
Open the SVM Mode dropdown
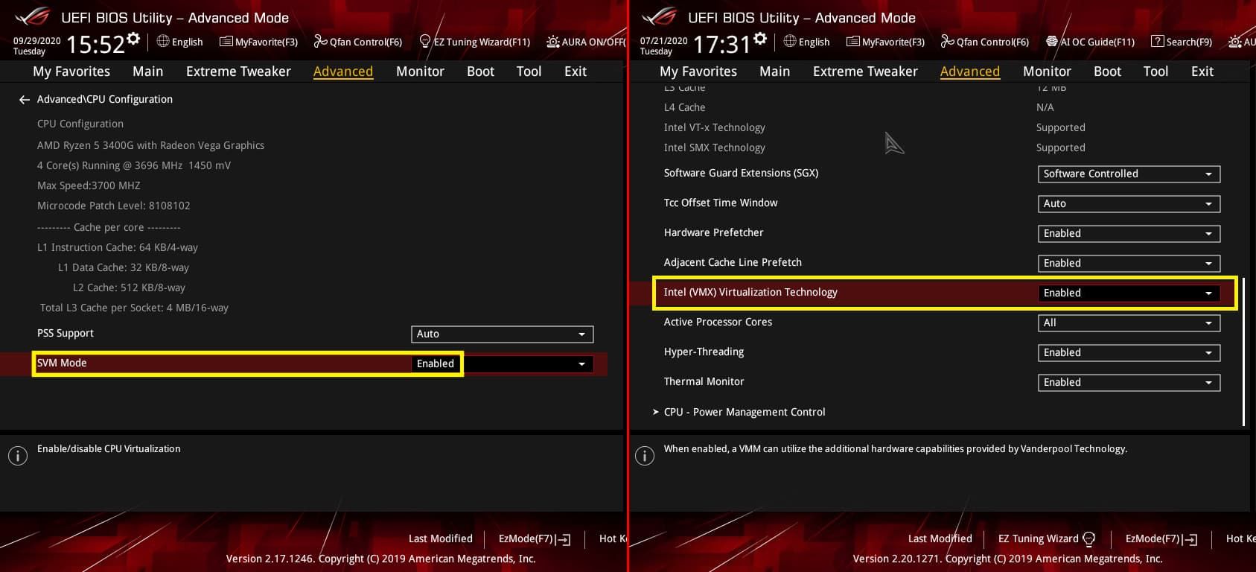[502, 363]
